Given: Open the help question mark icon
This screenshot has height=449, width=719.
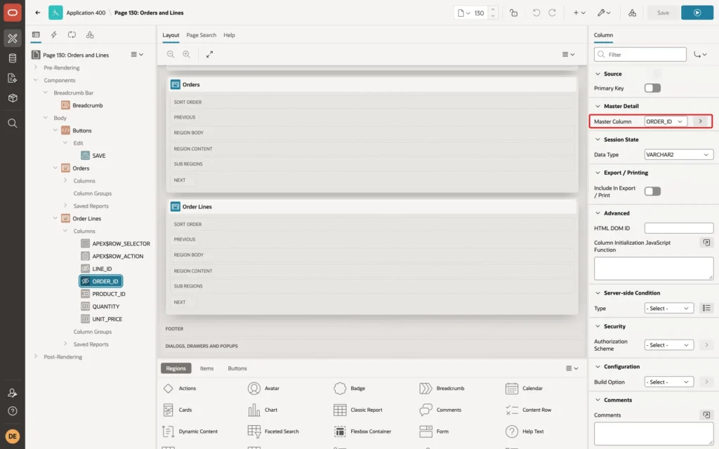Looking at the screenshot, I should [13, 411].
